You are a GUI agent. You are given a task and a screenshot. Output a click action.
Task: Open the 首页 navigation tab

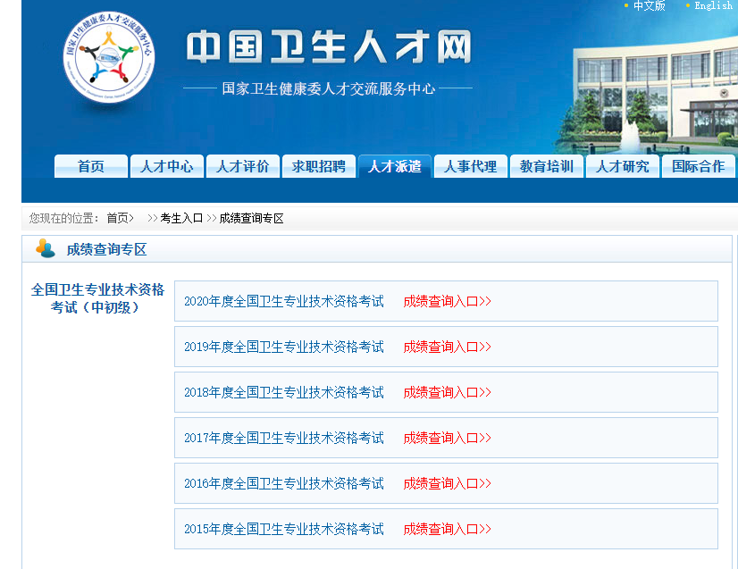90,166
